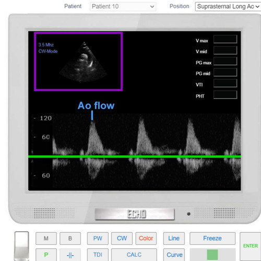Click the green P button

tap(46, 255)
